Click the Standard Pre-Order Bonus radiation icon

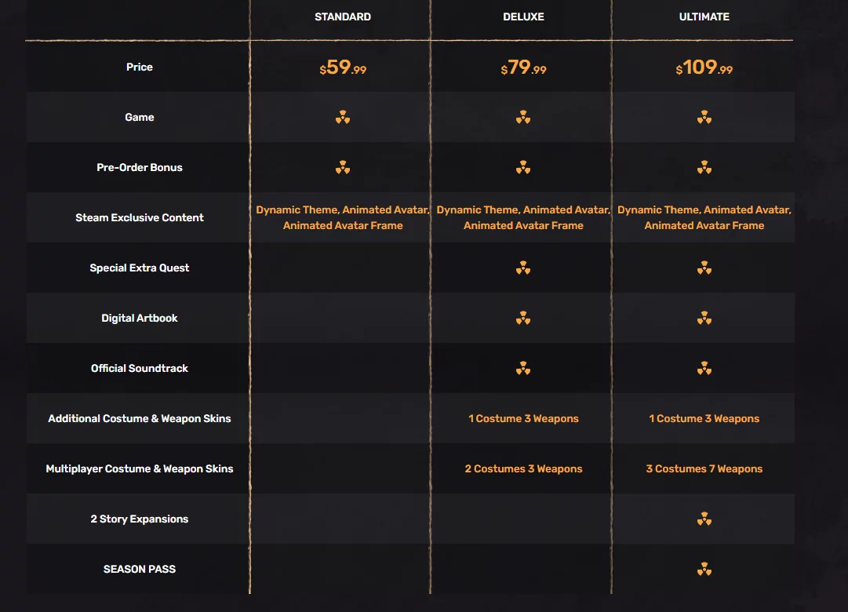pyautogui.click(x=343, y=168)
